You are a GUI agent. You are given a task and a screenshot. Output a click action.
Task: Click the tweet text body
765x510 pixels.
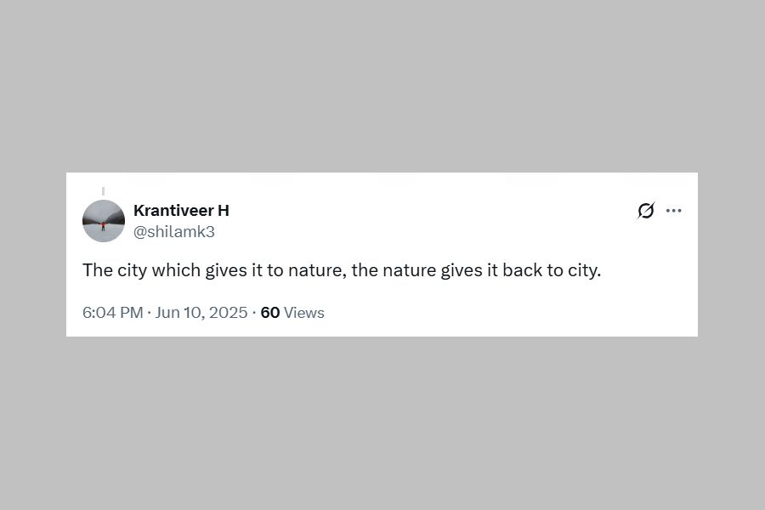point(342,270)
